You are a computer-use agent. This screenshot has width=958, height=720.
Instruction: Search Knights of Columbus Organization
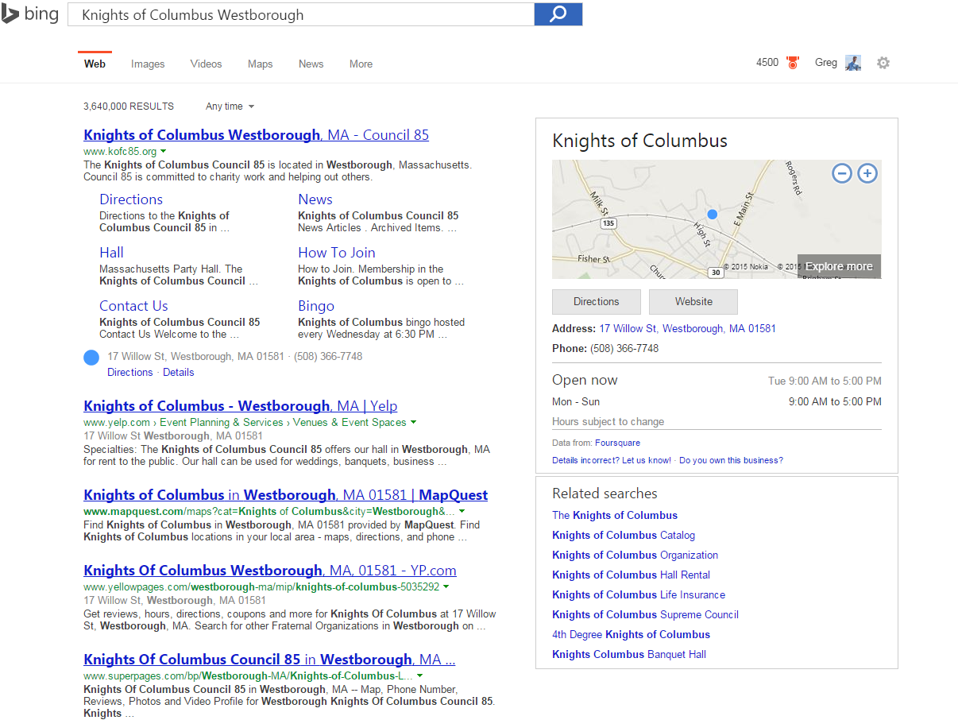(635, 555)
